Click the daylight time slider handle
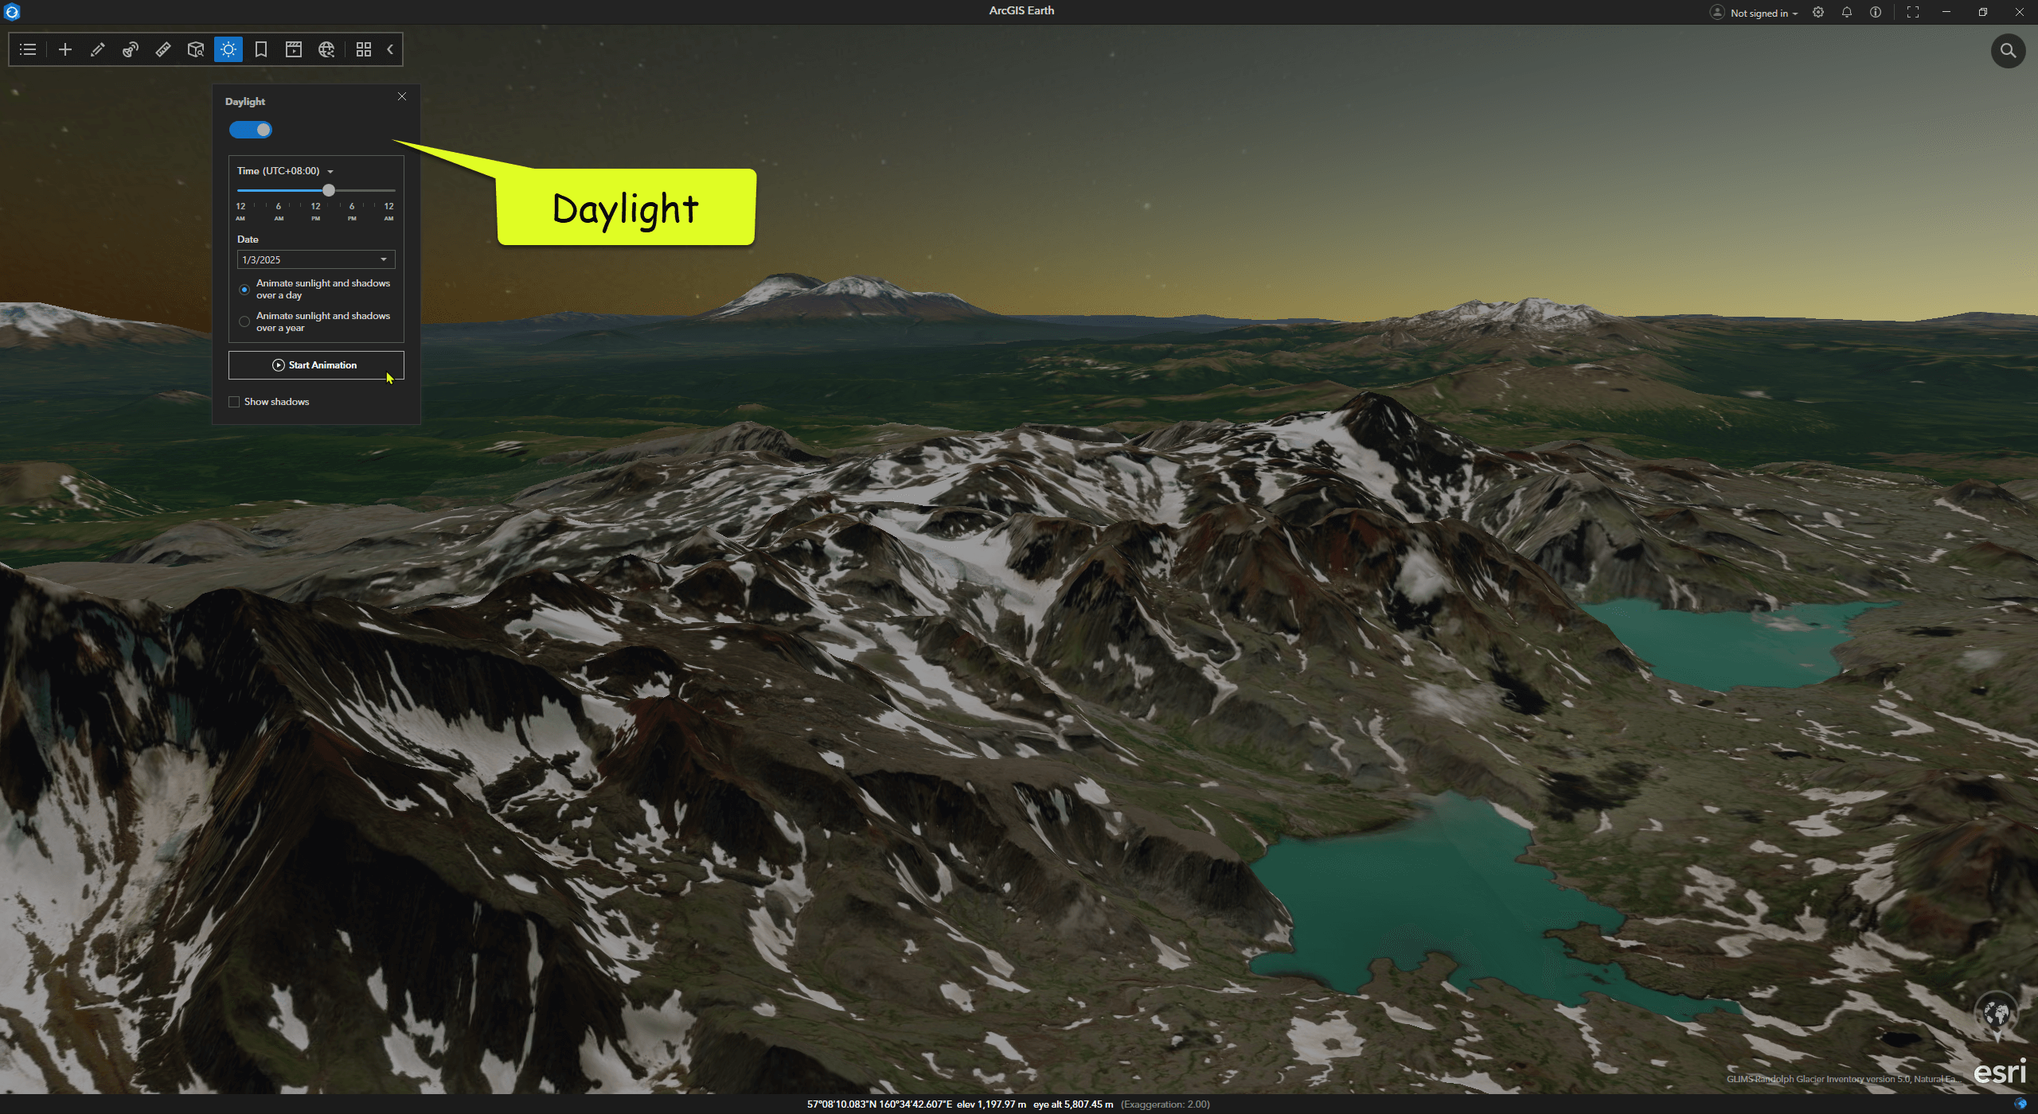Image resolution: width=2038 pixels, height=1114 pixels. [329, 191]
